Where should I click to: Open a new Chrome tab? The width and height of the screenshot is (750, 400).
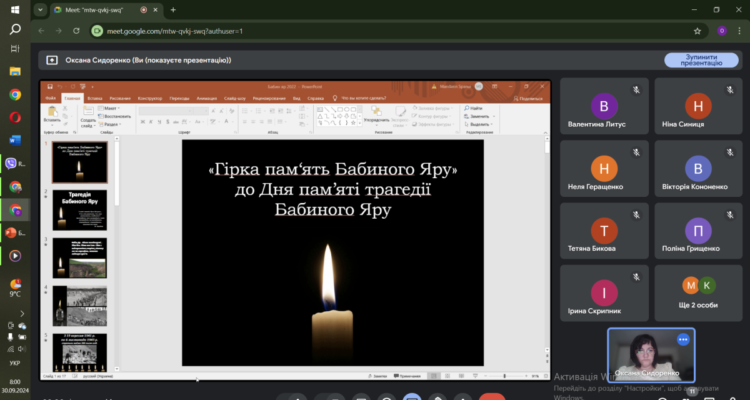coord(173,10)
